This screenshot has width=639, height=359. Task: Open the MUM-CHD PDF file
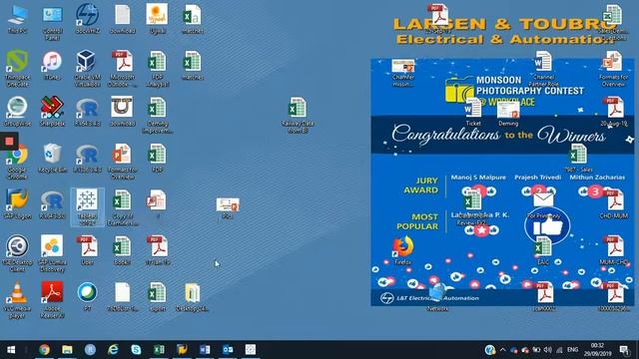[614, 250]
